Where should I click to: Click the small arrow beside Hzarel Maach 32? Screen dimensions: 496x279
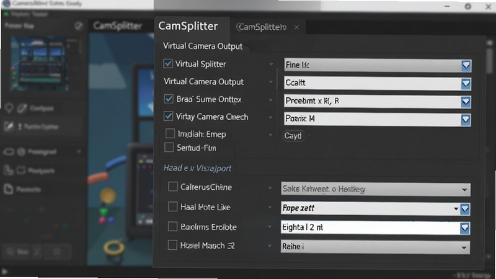[270, 246]
